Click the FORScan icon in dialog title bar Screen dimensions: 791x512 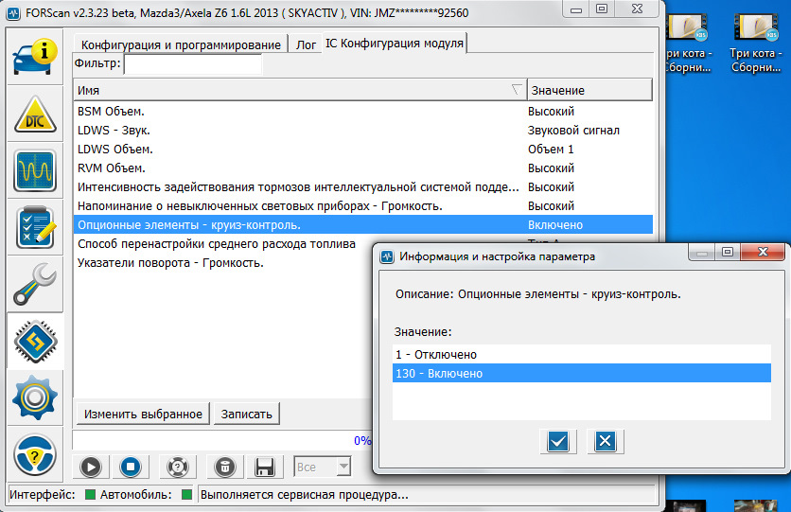387,256
